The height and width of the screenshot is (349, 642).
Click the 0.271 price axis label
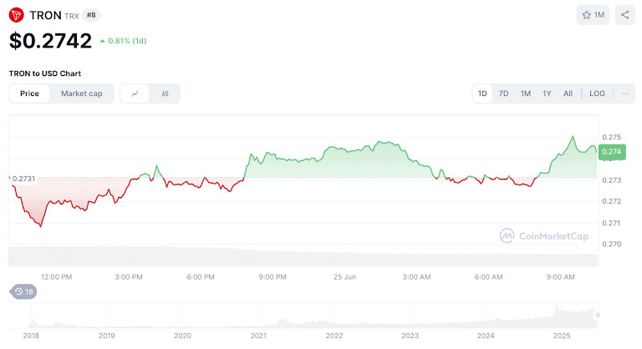612,223
